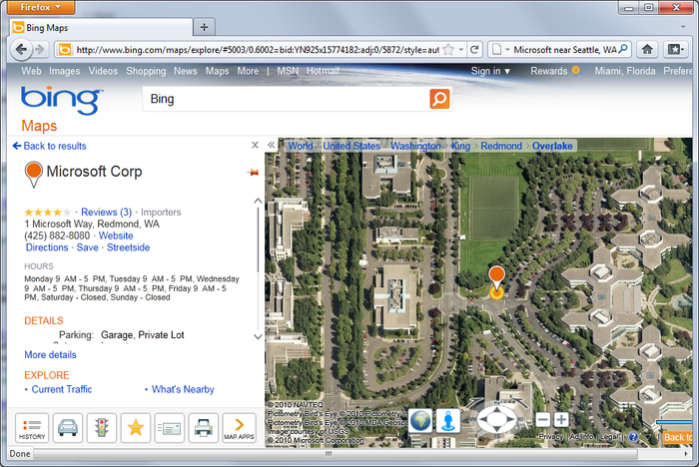Focus the Bing search input field
This screenshot has width=699, height=467.
click(x=286, y=99)
